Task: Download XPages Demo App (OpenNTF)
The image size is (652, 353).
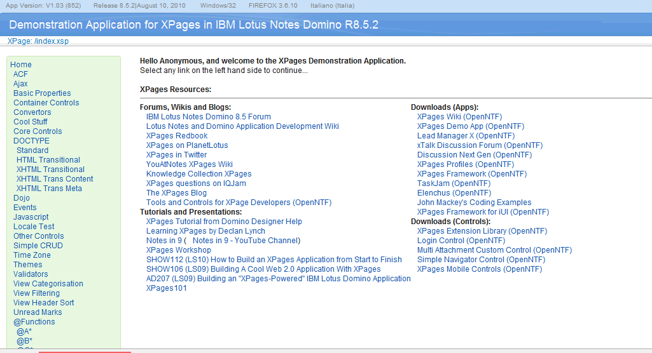Action: click(471, 126)
